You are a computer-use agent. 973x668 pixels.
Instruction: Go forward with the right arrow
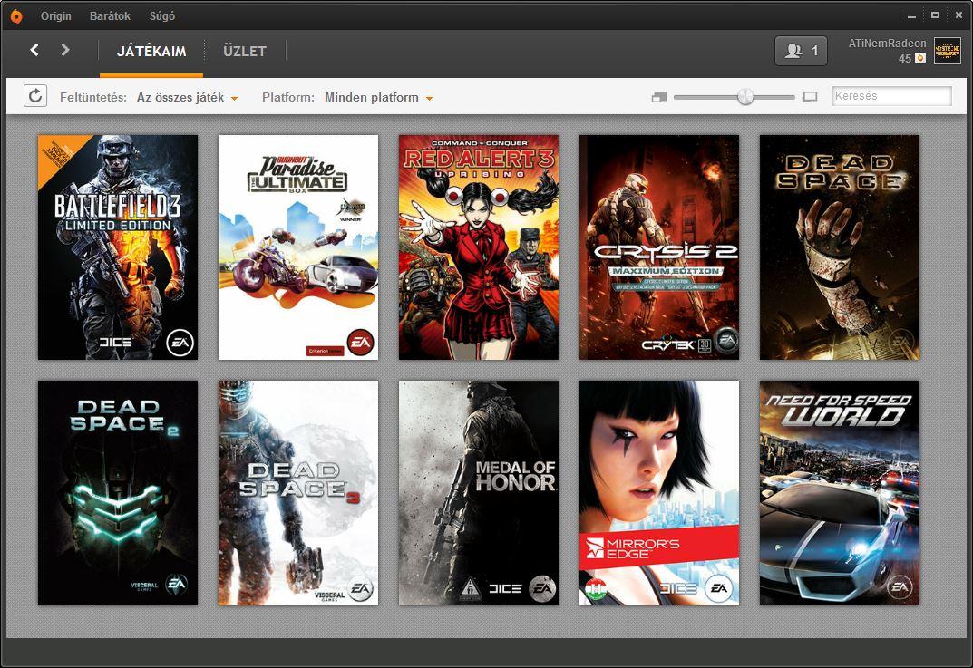coord(65,50)
